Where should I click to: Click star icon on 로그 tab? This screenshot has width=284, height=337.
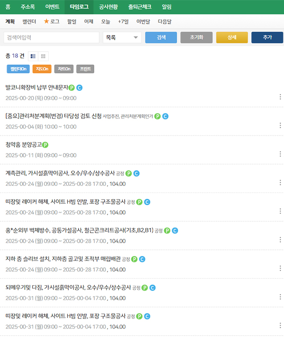tap(46, 21)
